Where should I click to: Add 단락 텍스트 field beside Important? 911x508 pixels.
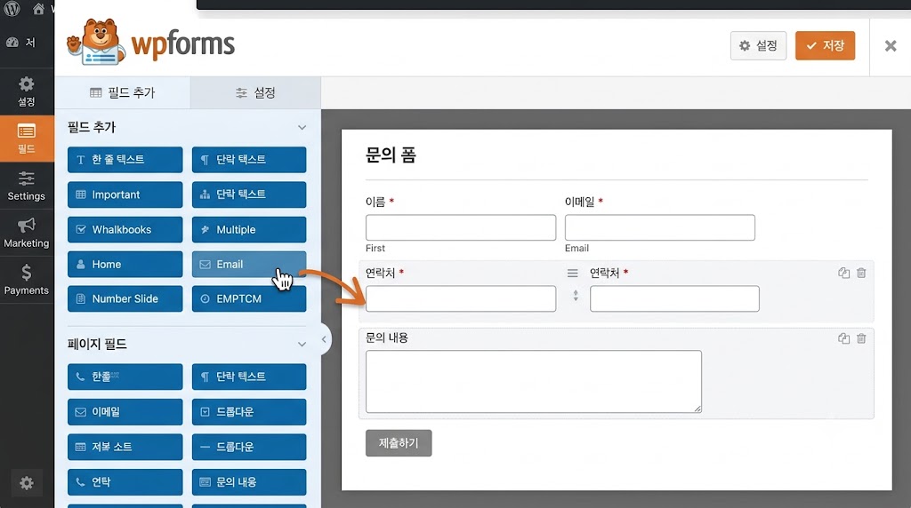[x=249, y=194]
